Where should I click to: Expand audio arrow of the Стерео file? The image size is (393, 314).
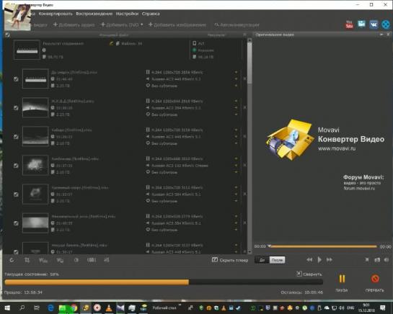coord(236,166)
